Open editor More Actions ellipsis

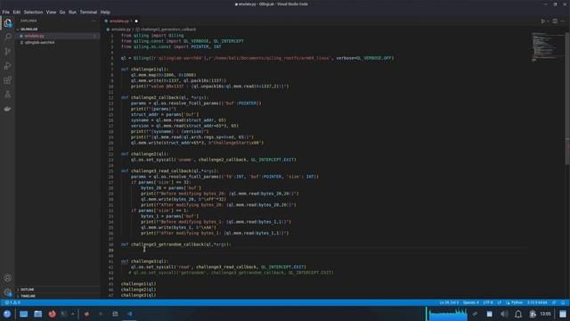point(563,21)
